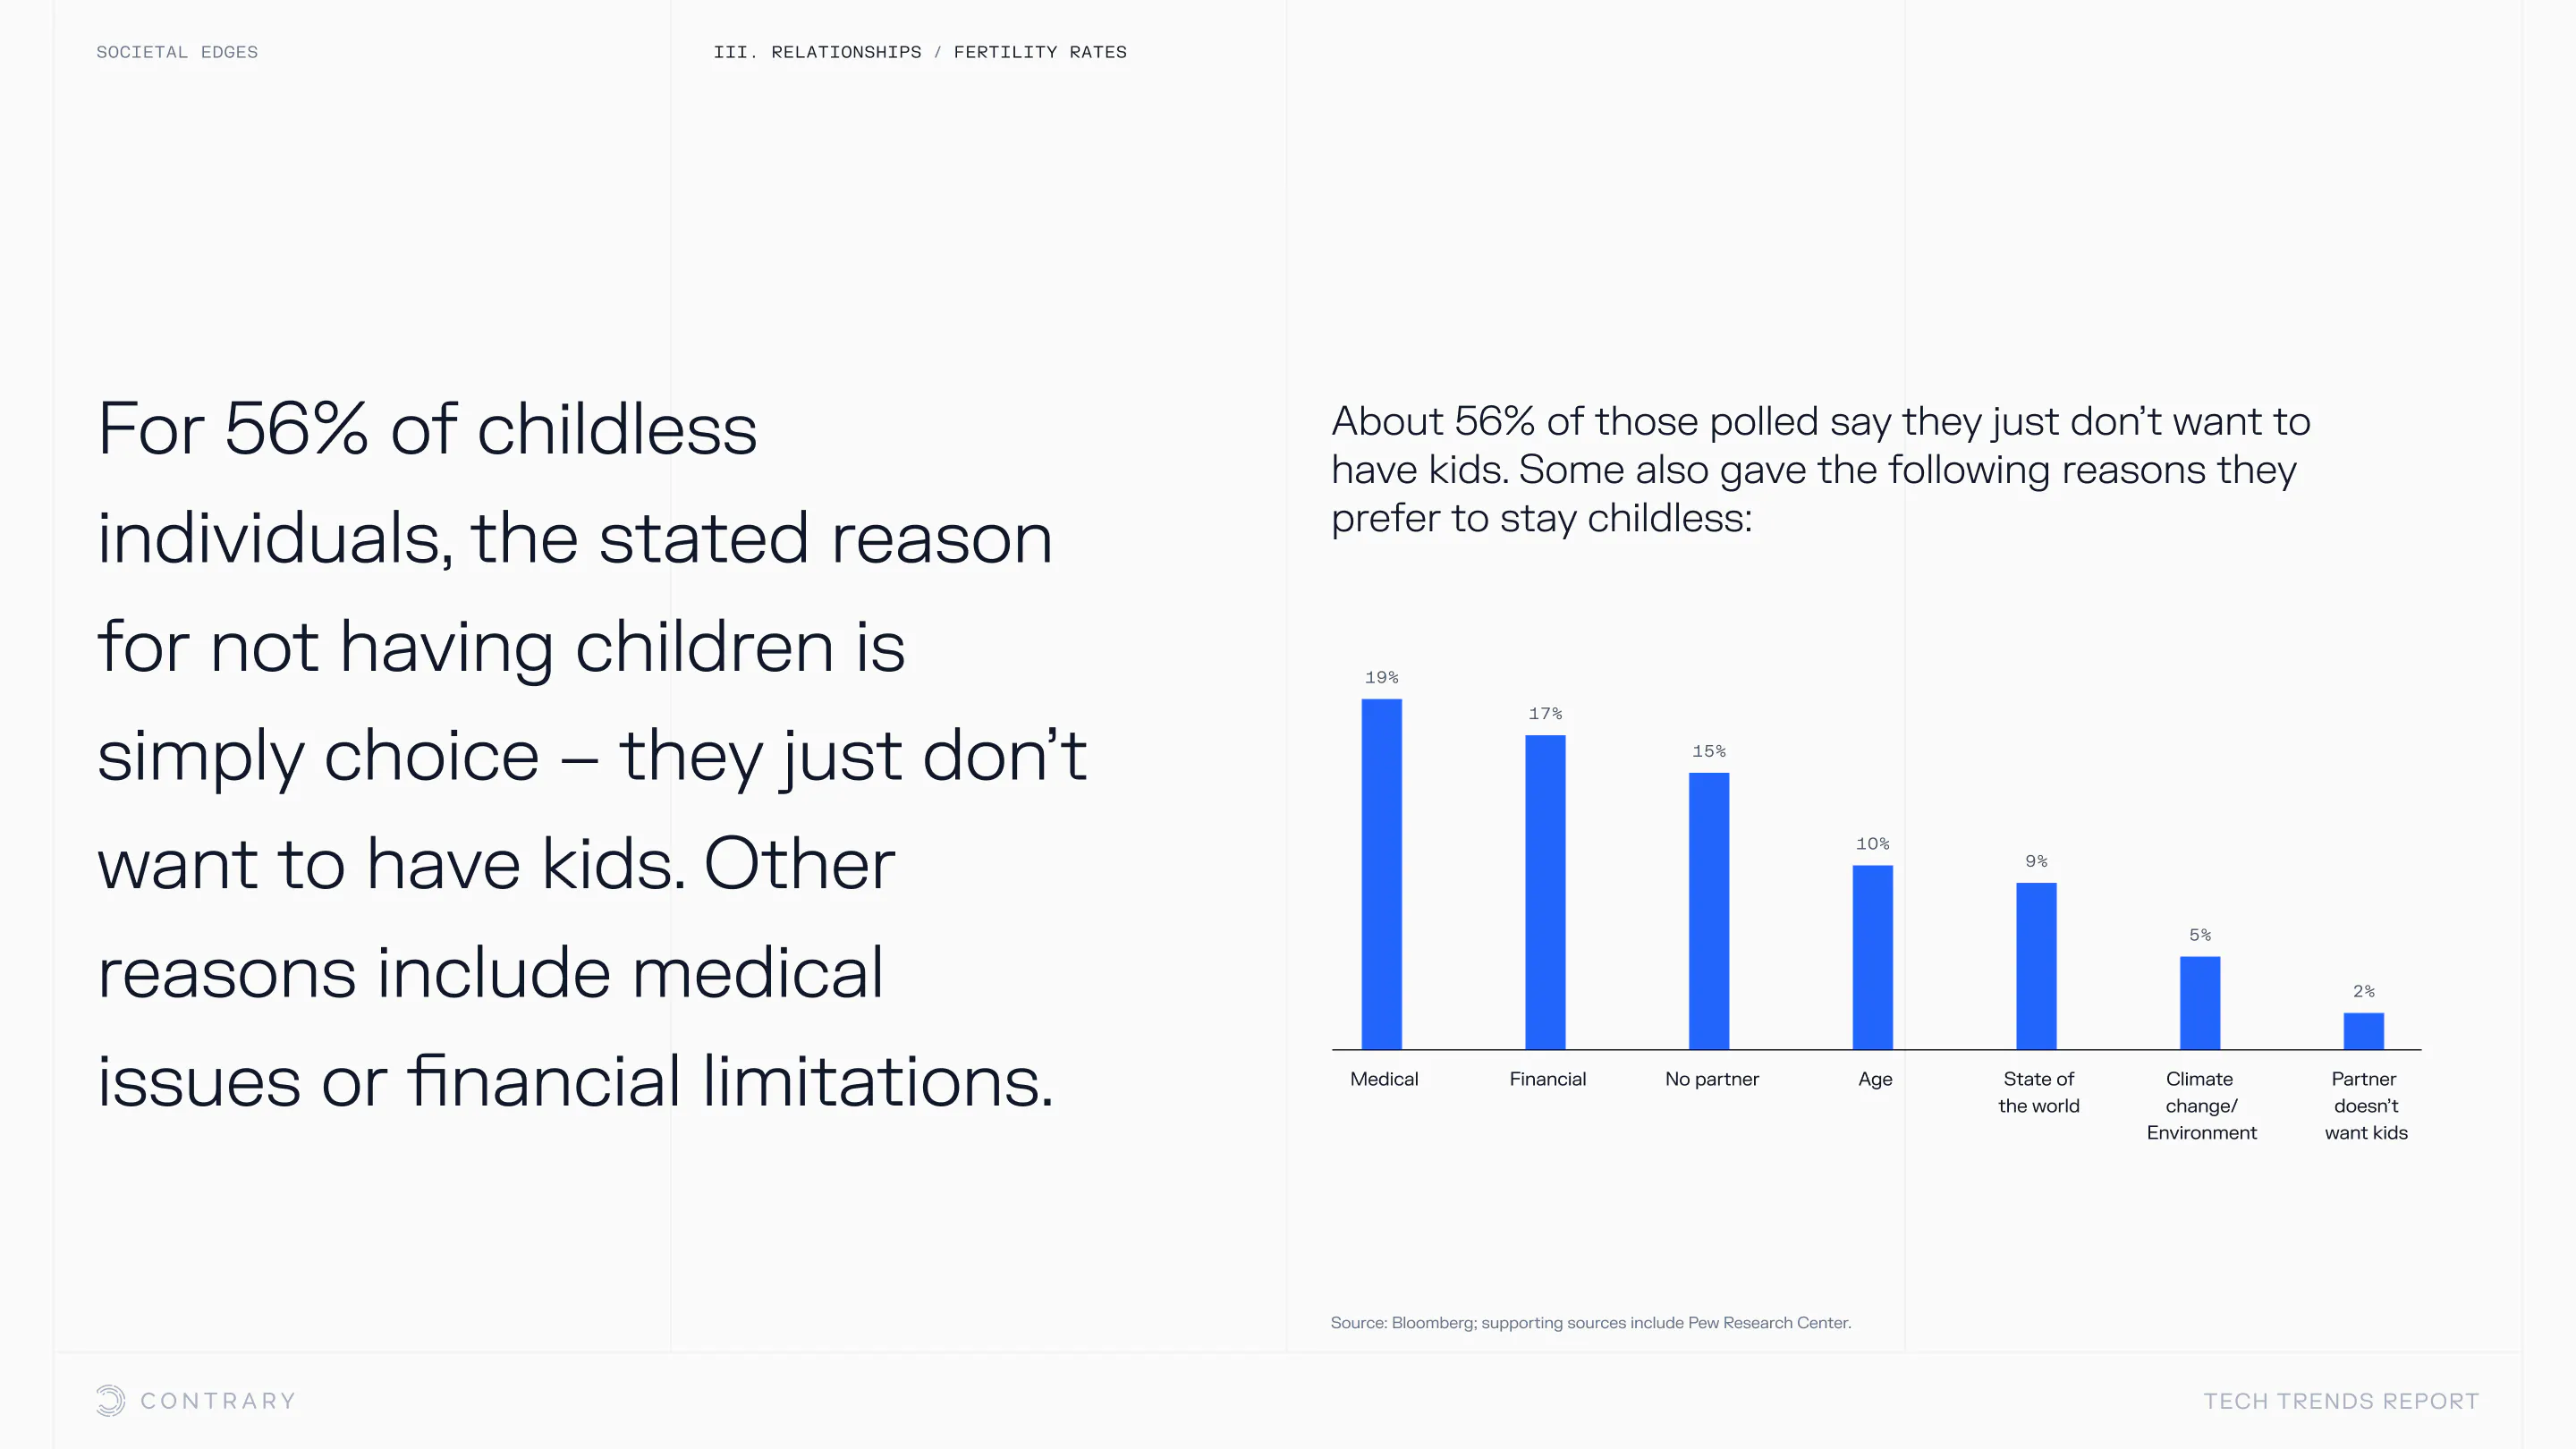Image resolution: width=2576 pixels, height=1449 pixels.
Task: Click the Contrary swirl logo icon
Action: (111, 1400)
